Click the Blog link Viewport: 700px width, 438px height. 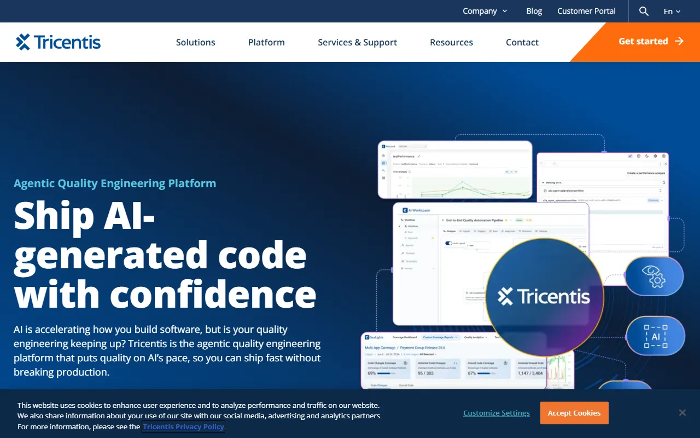(x=534, y=11)
